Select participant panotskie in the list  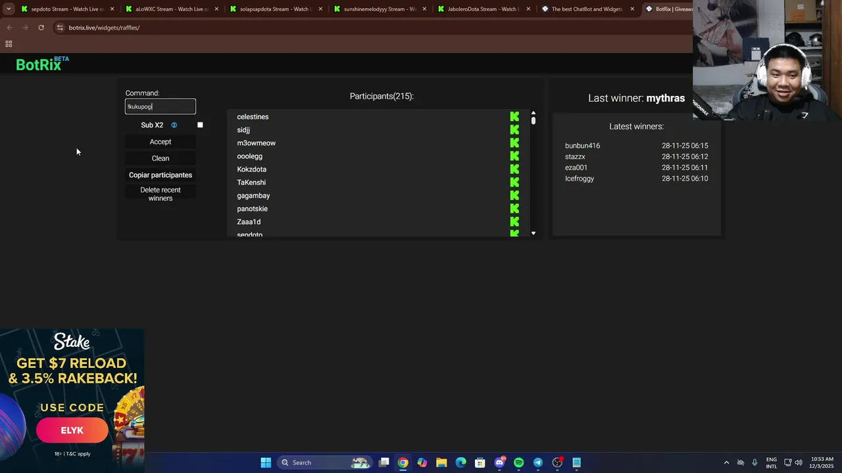click(252, 209)
